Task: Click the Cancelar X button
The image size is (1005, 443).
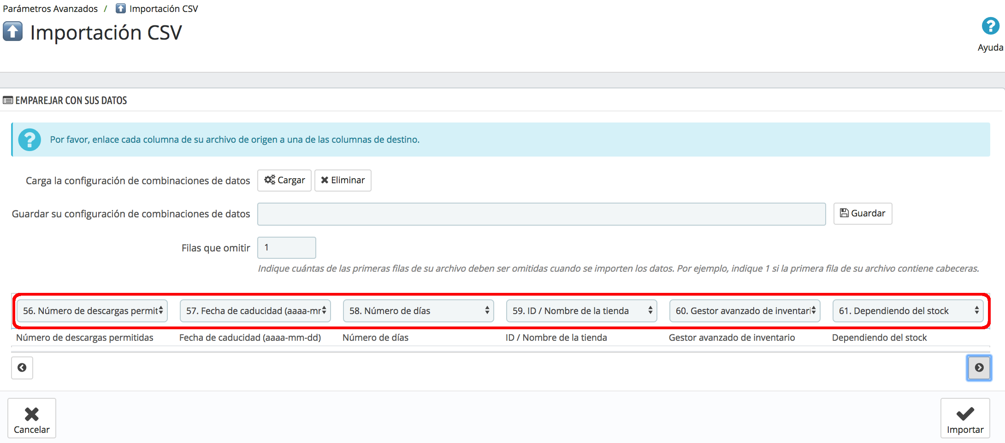Action: click(x=32, y=418)
